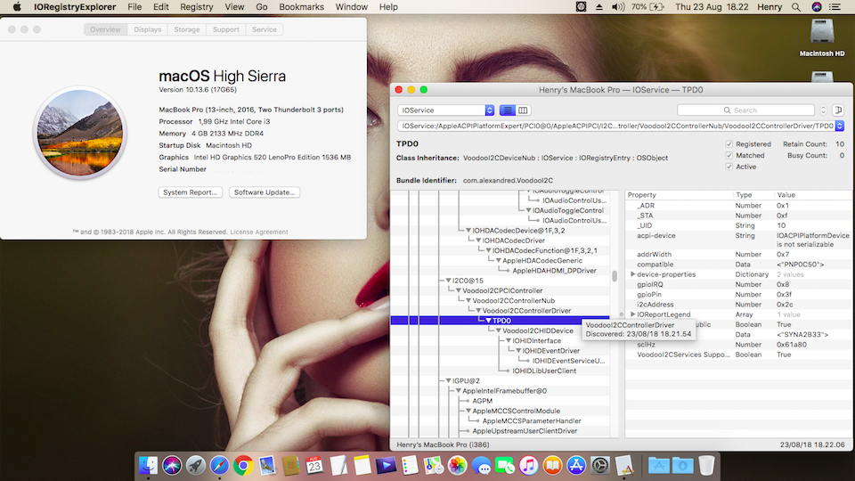The image size is (855, 481).
Task: Open the App Store Dock icon
Action: pos(575,465)
